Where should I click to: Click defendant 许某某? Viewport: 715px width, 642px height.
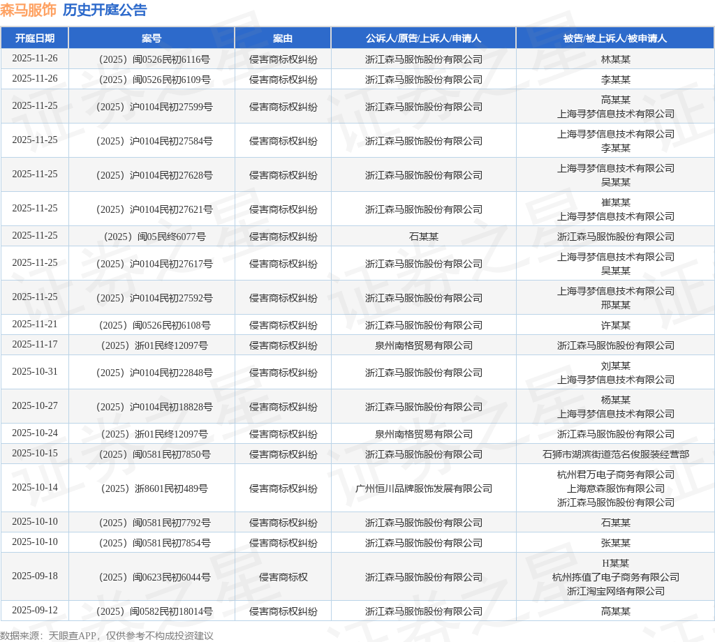click(616, 325)
